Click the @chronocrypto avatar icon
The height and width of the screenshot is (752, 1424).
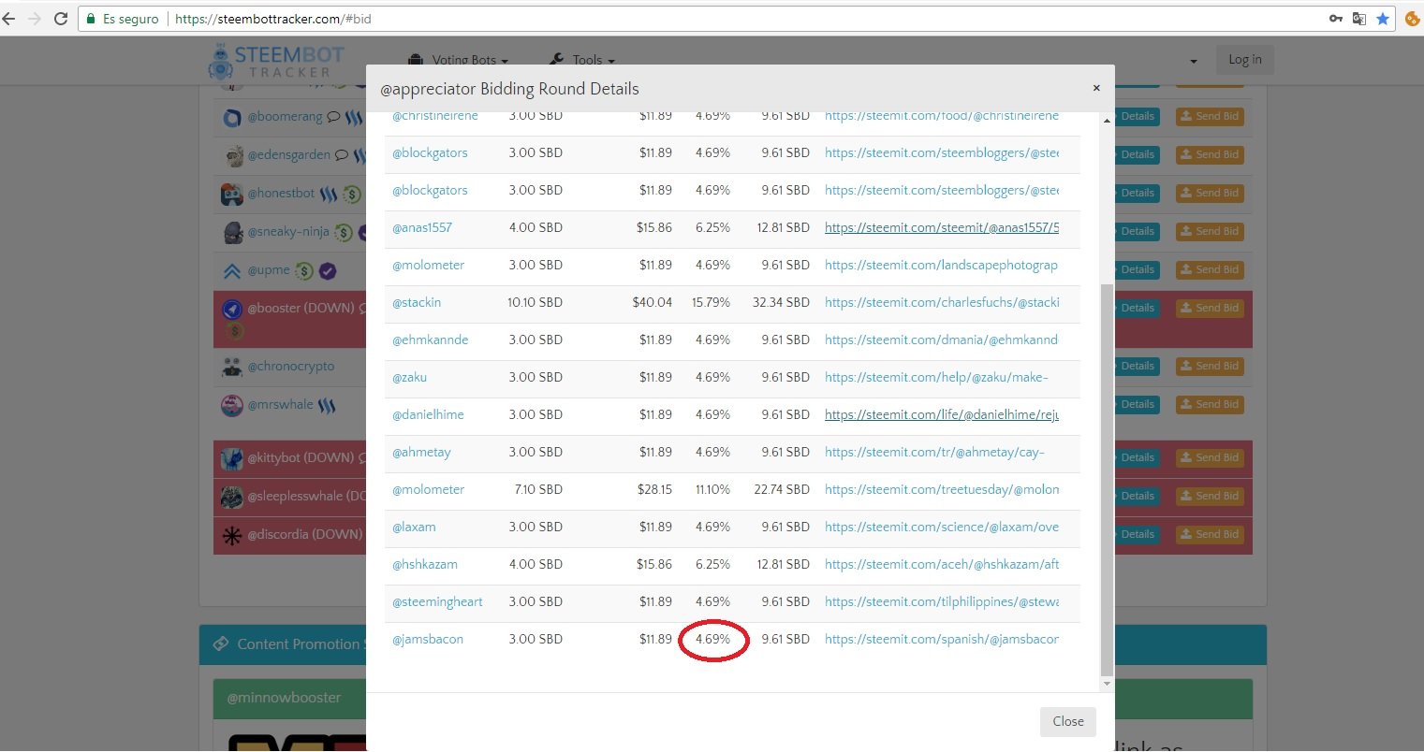(x=232, y=367)
